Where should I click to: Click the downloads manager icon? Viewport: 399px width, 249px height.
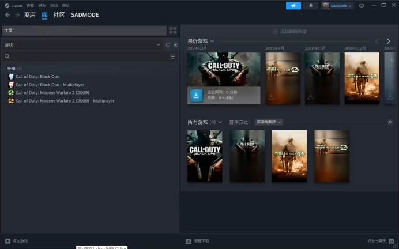click(189, 242)
